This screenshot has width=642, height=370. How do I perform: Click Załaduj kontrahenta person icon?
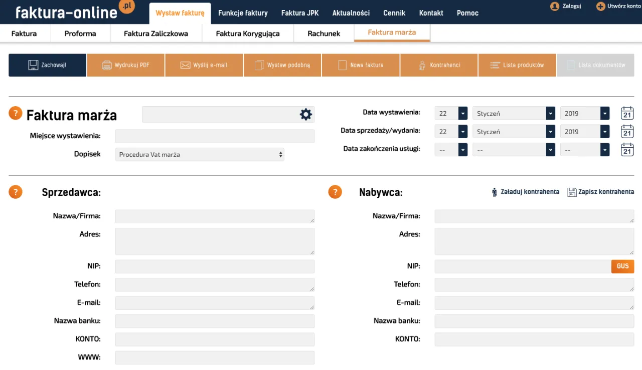tap(495, 192)
